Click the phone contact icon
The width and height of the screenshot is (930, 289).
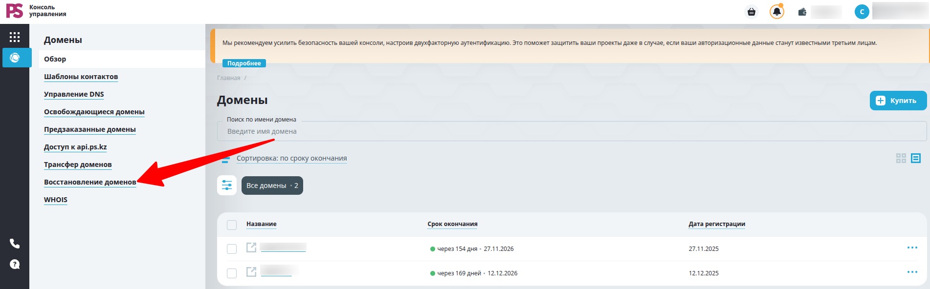(15, 244)
